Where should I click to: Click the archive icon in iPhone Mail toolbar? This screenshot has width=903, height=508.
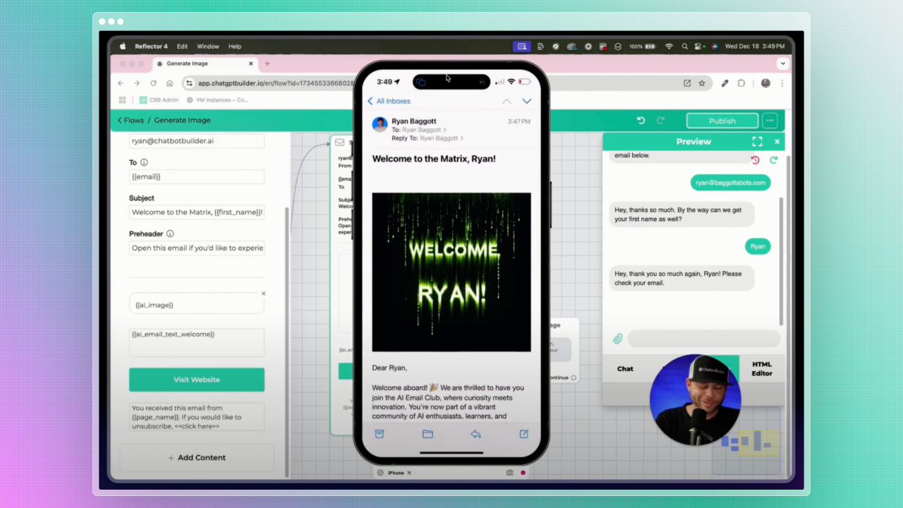[x=380, y=434]
